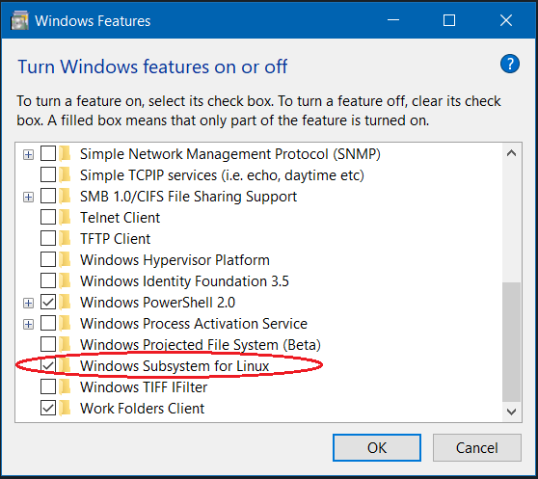Image resolution: width=538 pixels, height=479 pixels.
Task: Check the Windows Hypervisor Platform box
Action: 48,260
